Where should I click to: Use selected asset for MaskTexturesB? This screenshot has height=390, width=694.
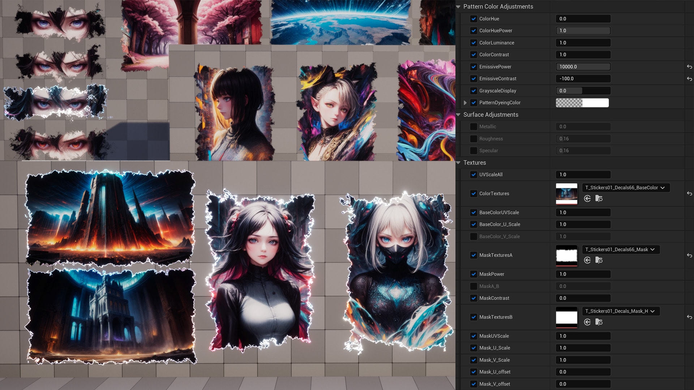(587, 322)
